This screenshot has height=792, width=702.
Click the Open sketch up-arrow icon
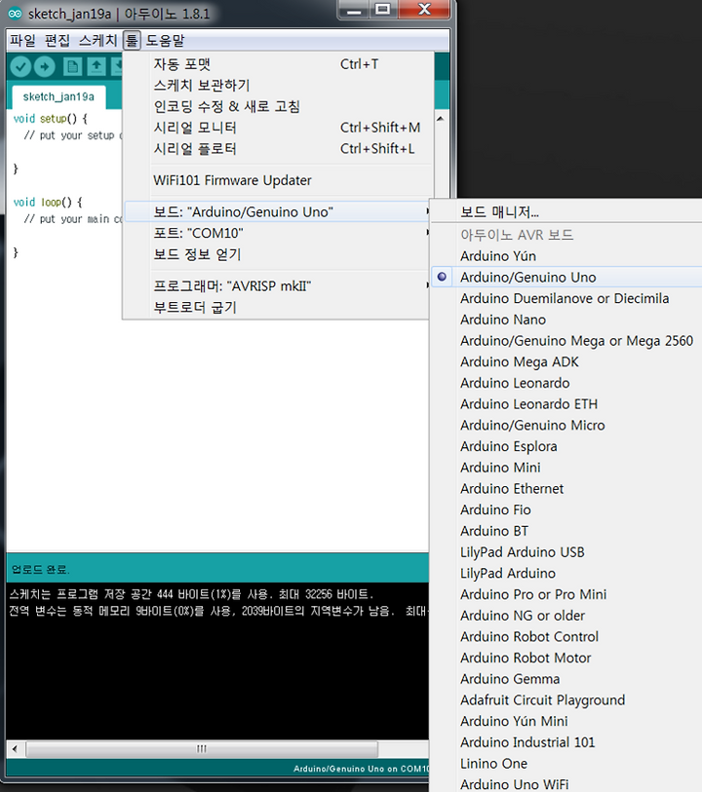96,66
